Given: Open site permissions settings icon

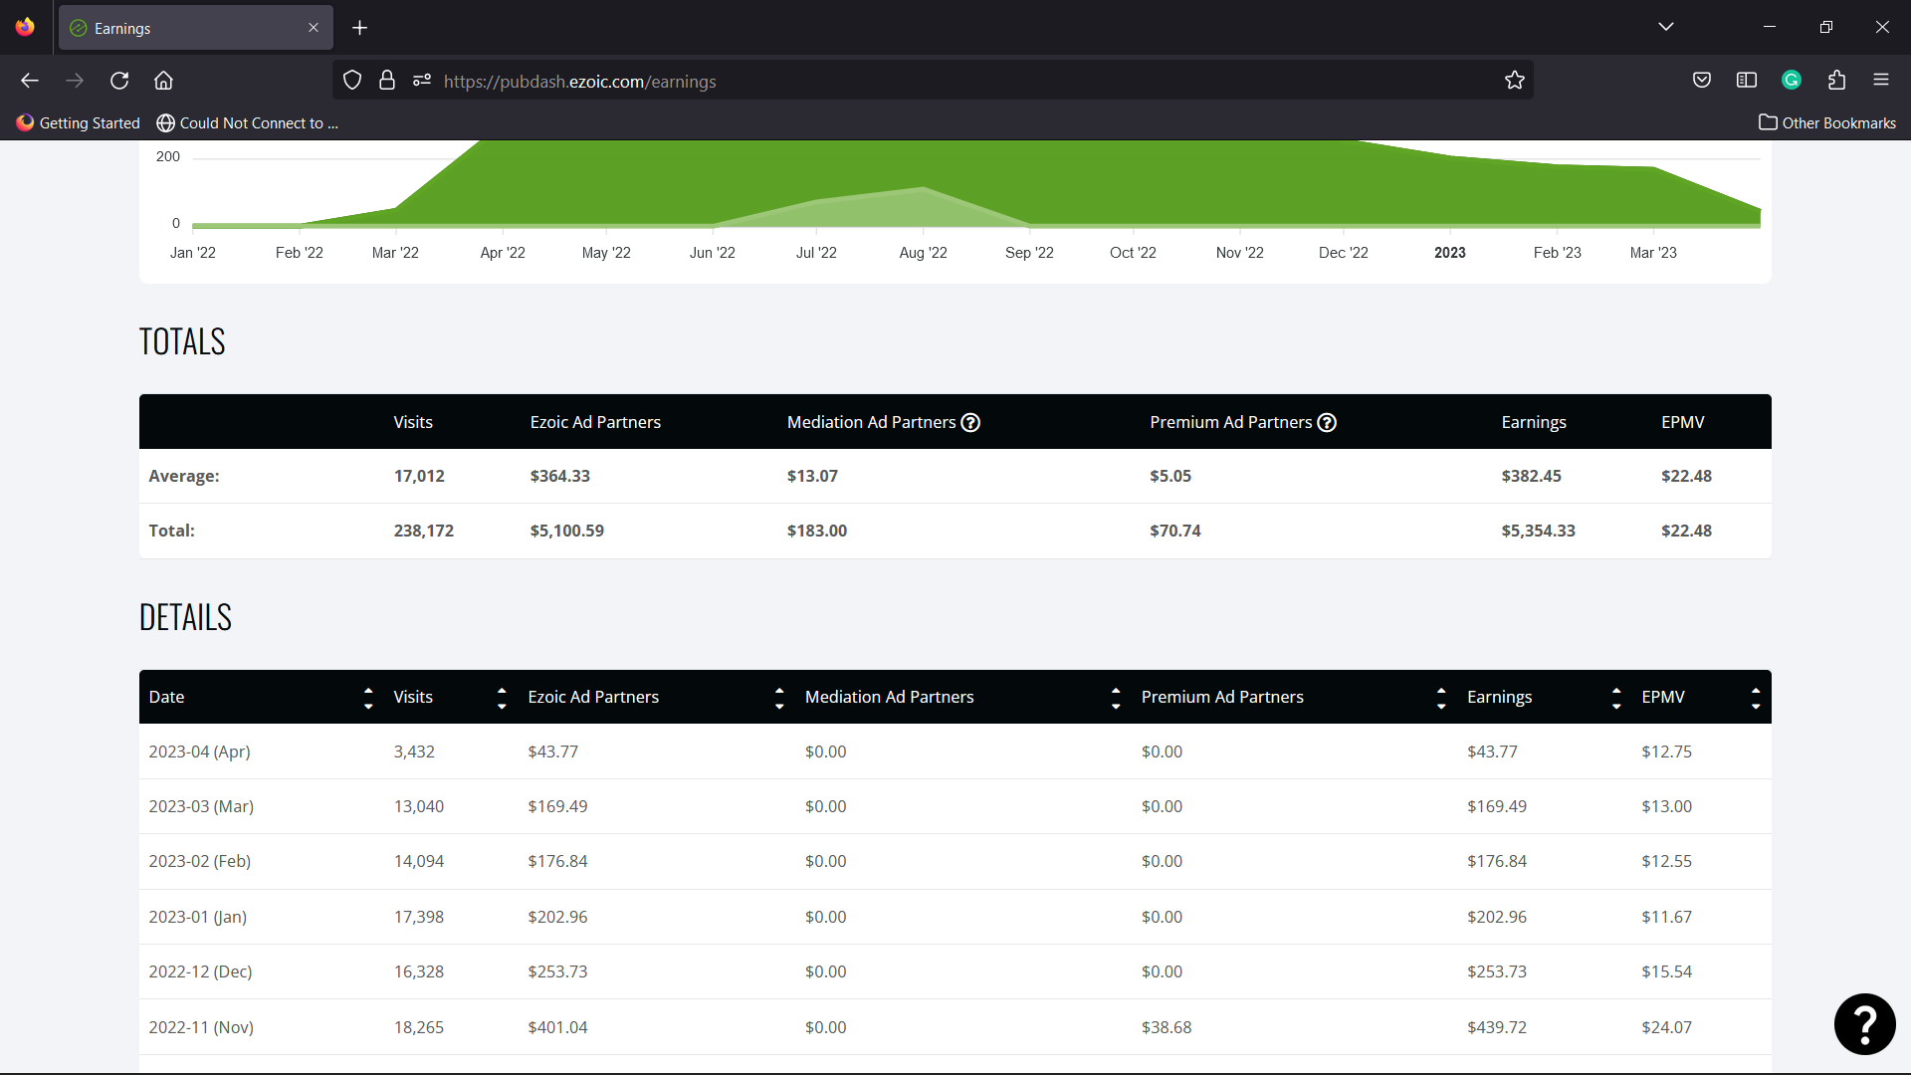Looking at the screenshot, I should [x=422, y=81].
